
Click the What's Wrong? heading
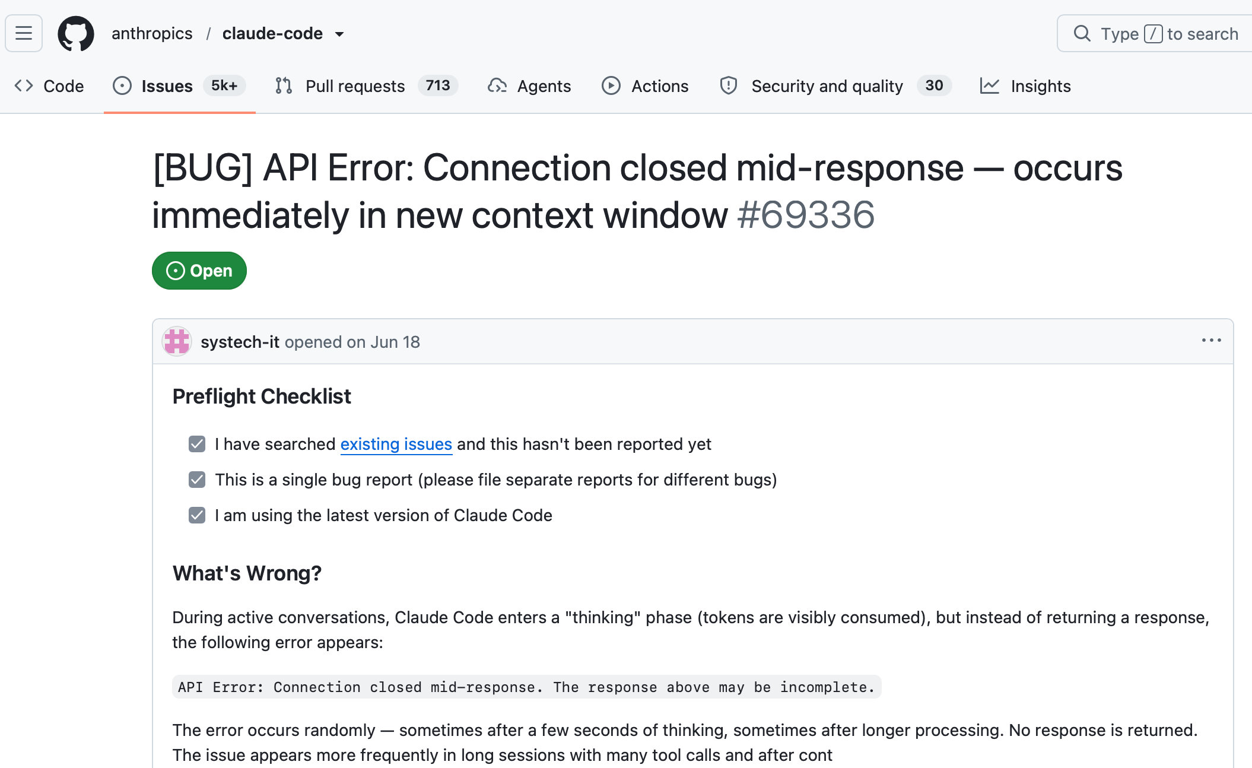pyautogui.click(x=247, y=573)
